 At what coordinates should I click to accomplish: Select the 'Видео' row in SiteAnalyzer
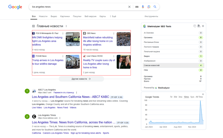pyautogui.click(x=173, y=56)
